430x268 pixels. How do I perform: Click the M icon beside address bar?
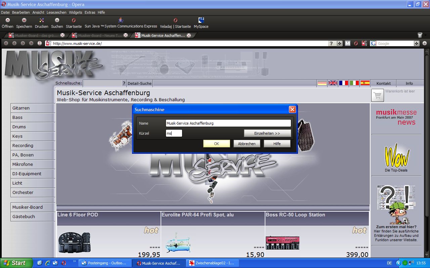[x=348, y=43]
